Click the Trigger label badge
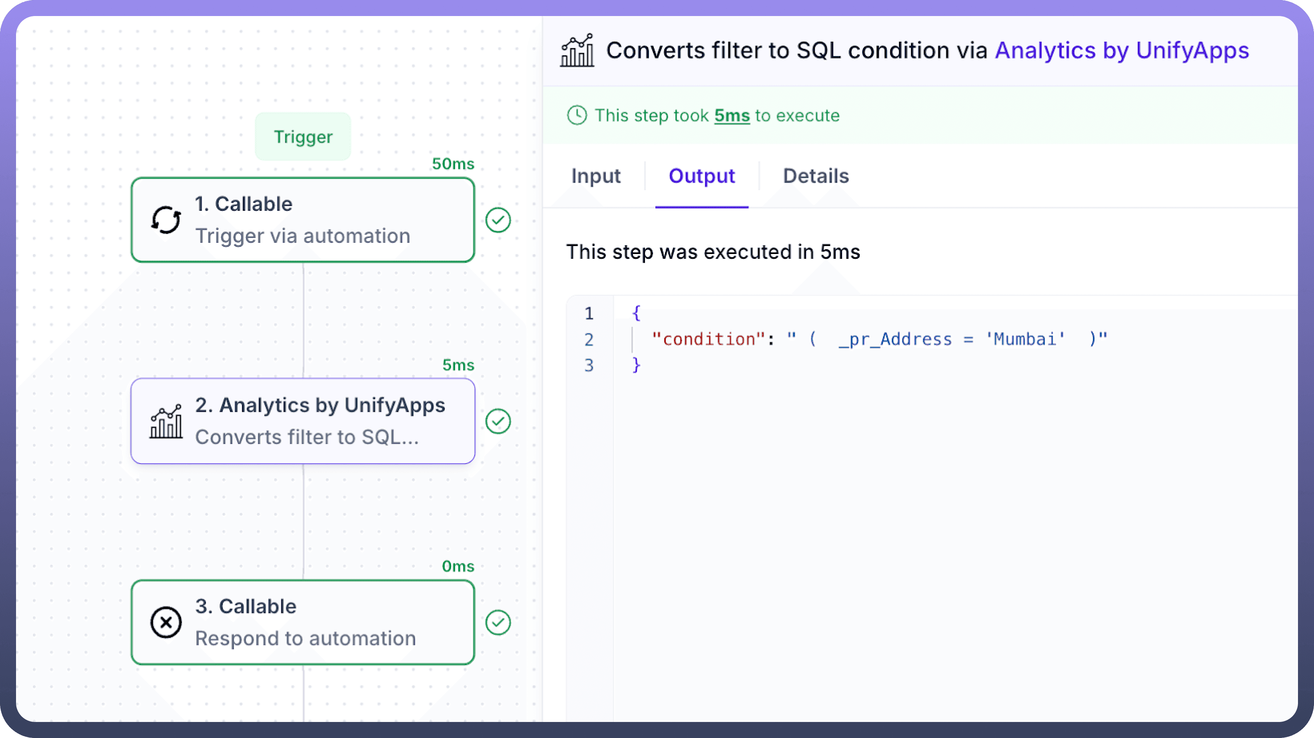 pos(303,137)
